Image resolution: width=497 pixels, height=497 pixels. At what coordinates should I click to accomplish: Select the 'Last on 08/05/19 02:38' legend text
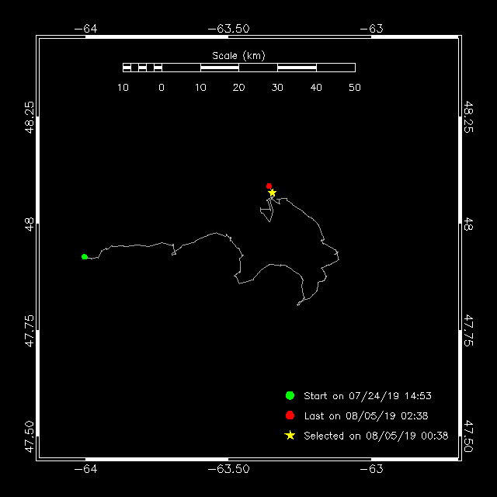366,415
